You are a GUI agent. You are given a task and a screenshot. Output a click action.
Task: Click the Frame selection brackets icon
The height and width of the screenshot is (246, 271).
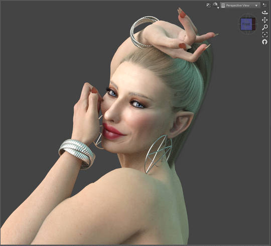pos(264,35)
